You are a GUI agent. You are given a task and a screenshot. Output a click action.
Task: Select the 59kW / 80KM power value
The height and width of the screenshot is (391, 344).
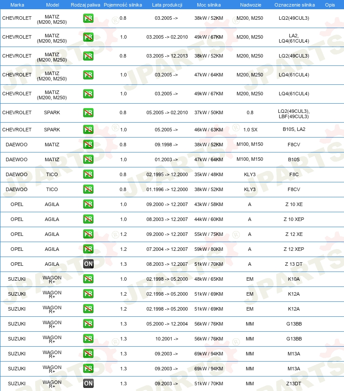pyautogui.click(x=209, y=249)
